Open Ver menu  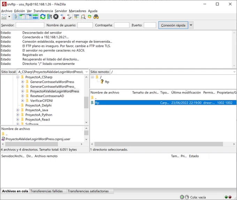29,11
